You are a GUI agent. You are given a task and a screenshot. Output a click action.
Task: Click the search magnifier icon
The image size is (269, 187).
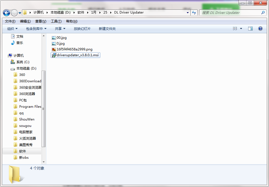263,12
